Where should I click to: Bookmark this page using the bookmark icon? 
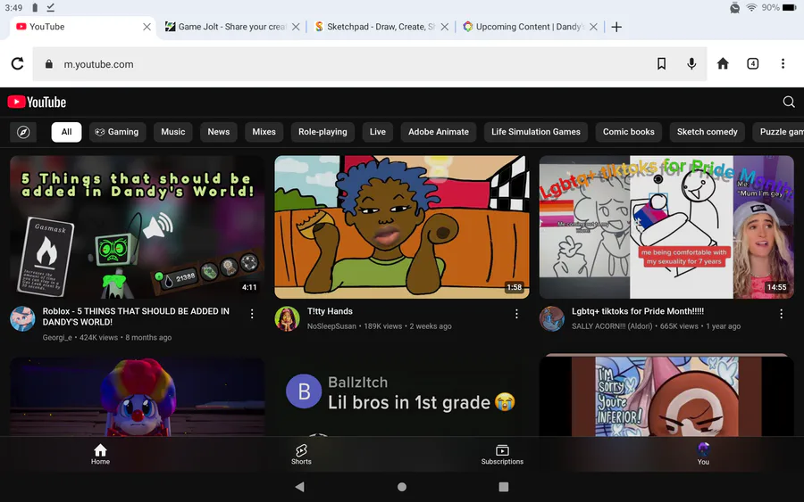click(x=661, y=64)
